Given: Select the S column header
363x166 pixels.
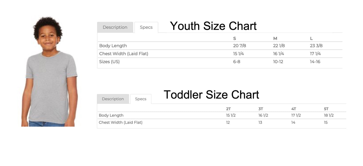Looking at the screenshot, I should click(235, 38).
